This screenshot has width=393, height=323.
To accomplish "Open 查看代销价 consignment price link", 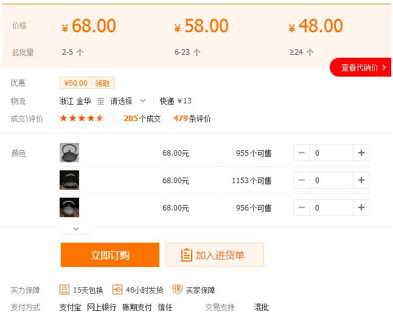I will (x=360, y=68).
